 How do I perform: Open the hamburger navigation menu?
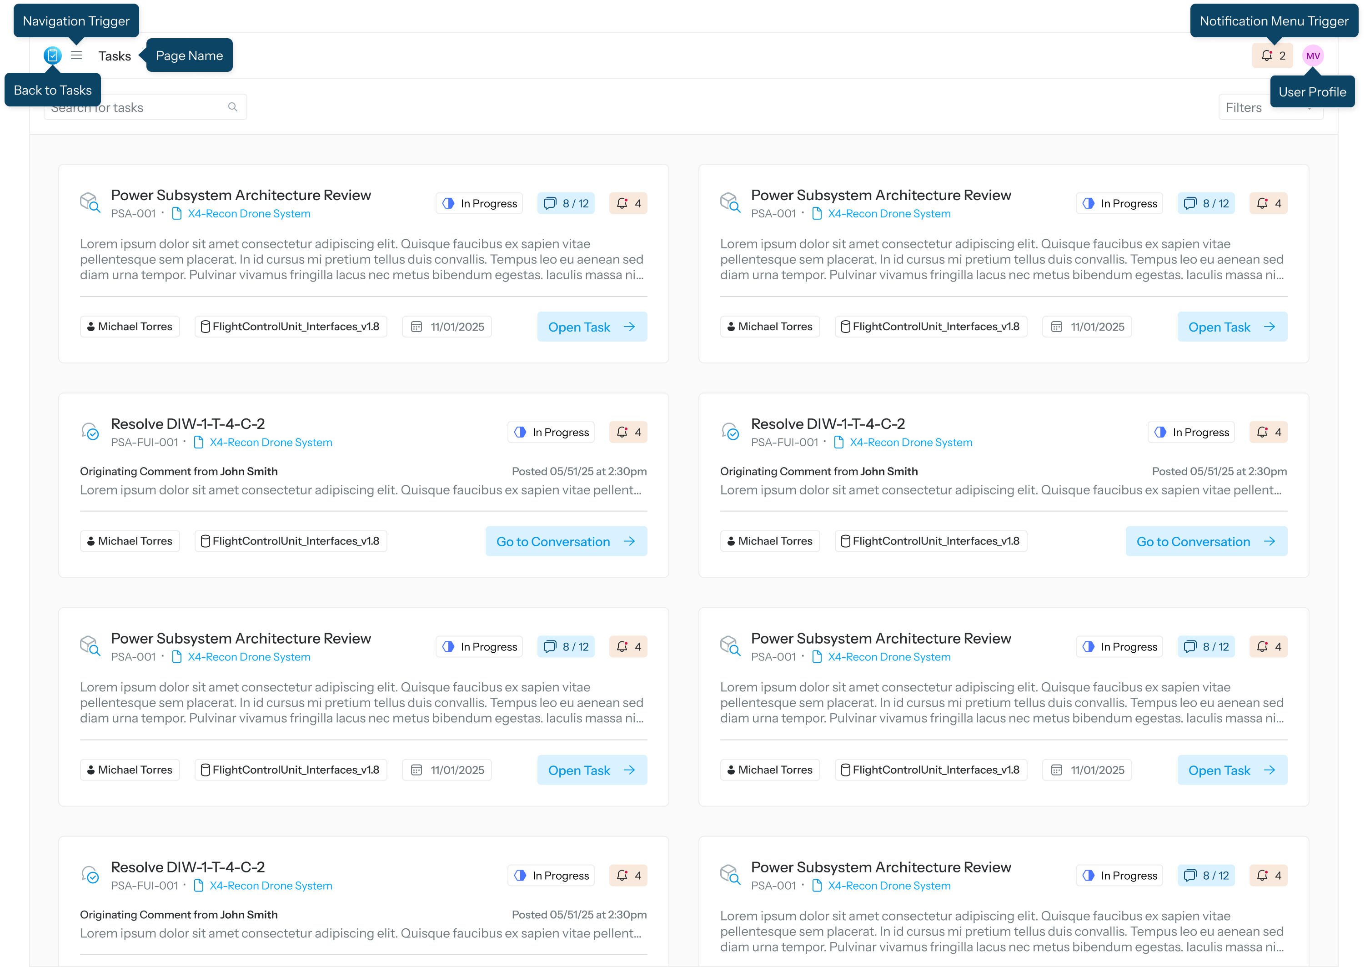[x=76, y=55]
